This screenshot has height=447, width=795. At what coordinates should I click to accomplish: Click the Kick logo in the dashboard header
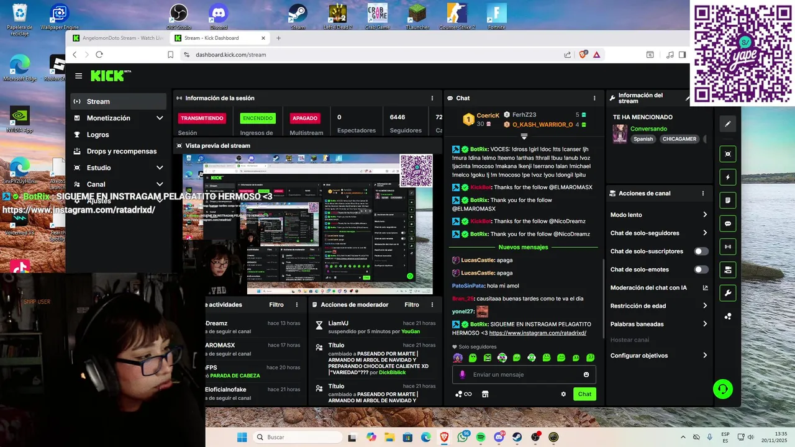click(111, 76)
